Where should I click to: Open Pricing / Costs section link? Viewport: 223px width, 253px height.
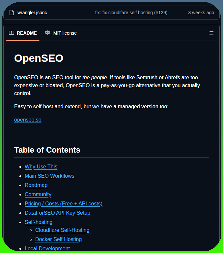64,204
